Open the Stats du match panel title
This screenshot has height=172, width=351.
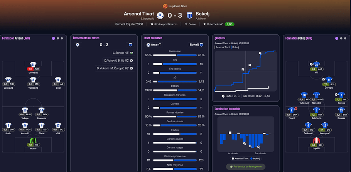point(153,38)
